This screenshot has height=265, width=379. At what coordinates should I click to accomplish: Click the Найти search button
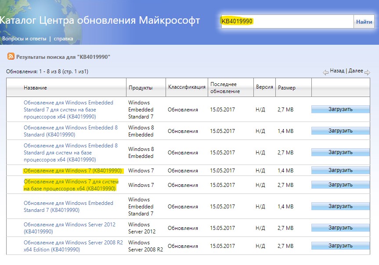coord(364,22)
